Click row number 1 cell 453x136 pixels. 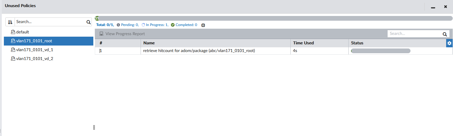(x=118, y=51)
